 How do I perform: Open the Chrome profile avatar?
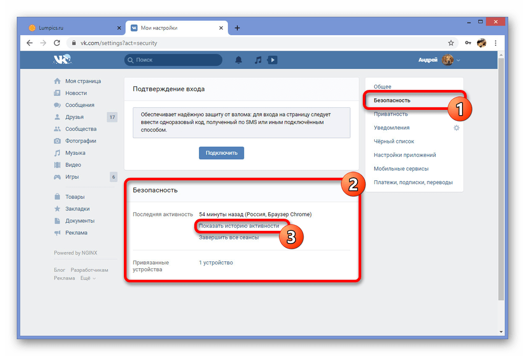point(481,43)
